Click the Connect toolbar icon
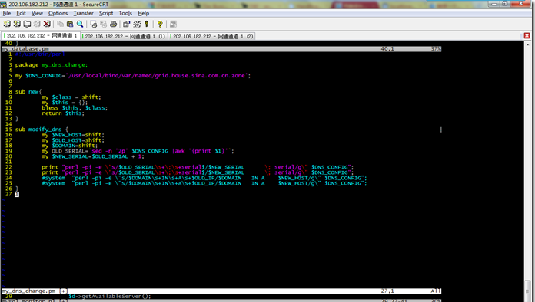Viewport: 535px width, 302px height. coord(7,24)
